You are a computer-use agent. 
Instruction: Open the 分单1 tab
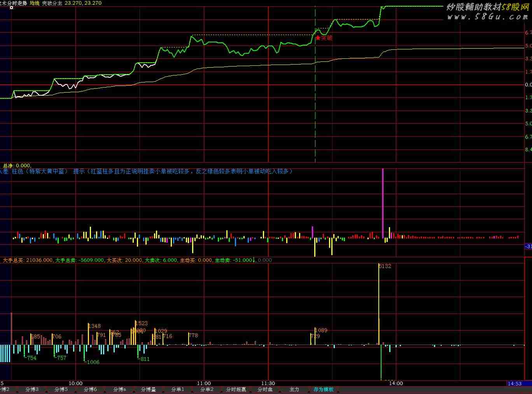[178, 389]
